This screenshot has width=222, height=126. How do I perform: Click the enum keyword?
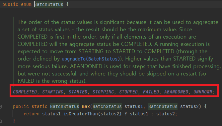[26, 4]
